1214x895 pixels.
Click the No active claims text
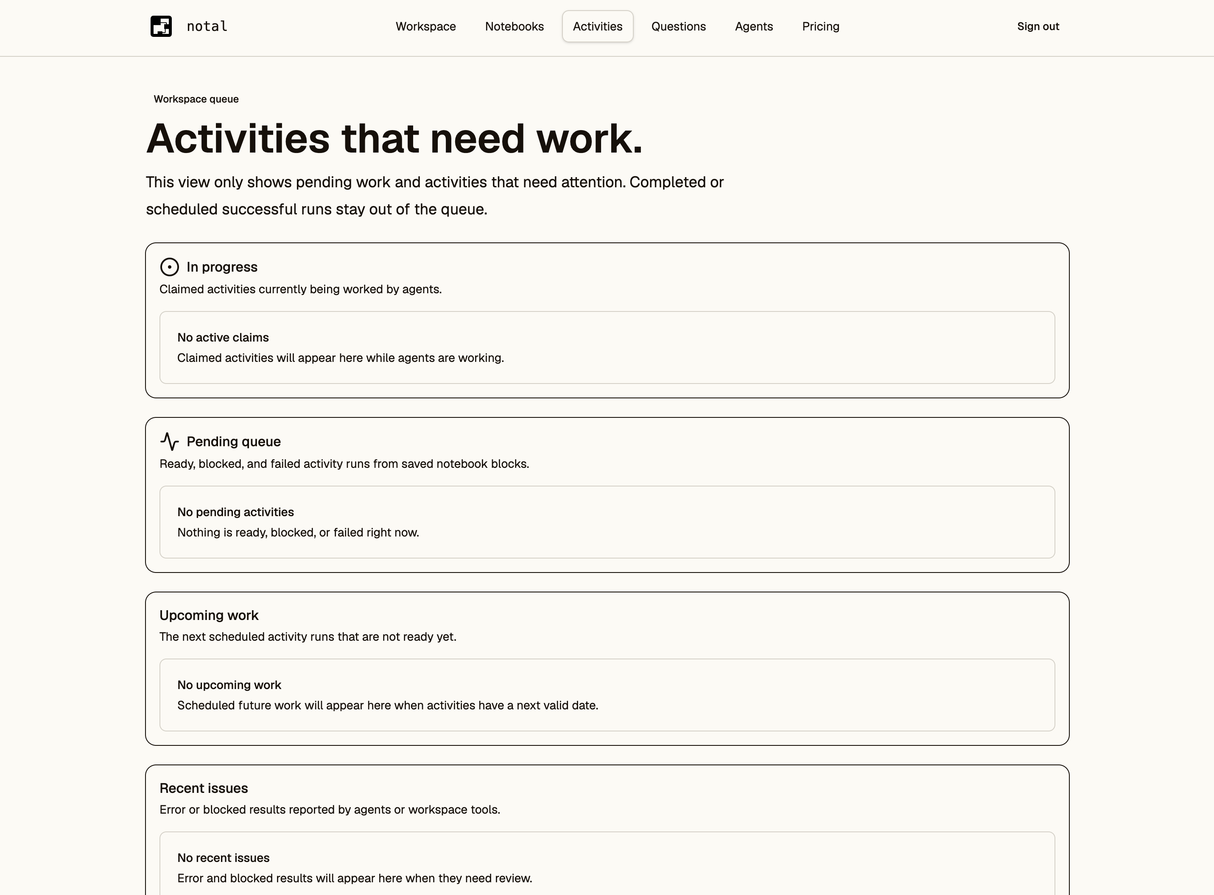coord(223,337)
